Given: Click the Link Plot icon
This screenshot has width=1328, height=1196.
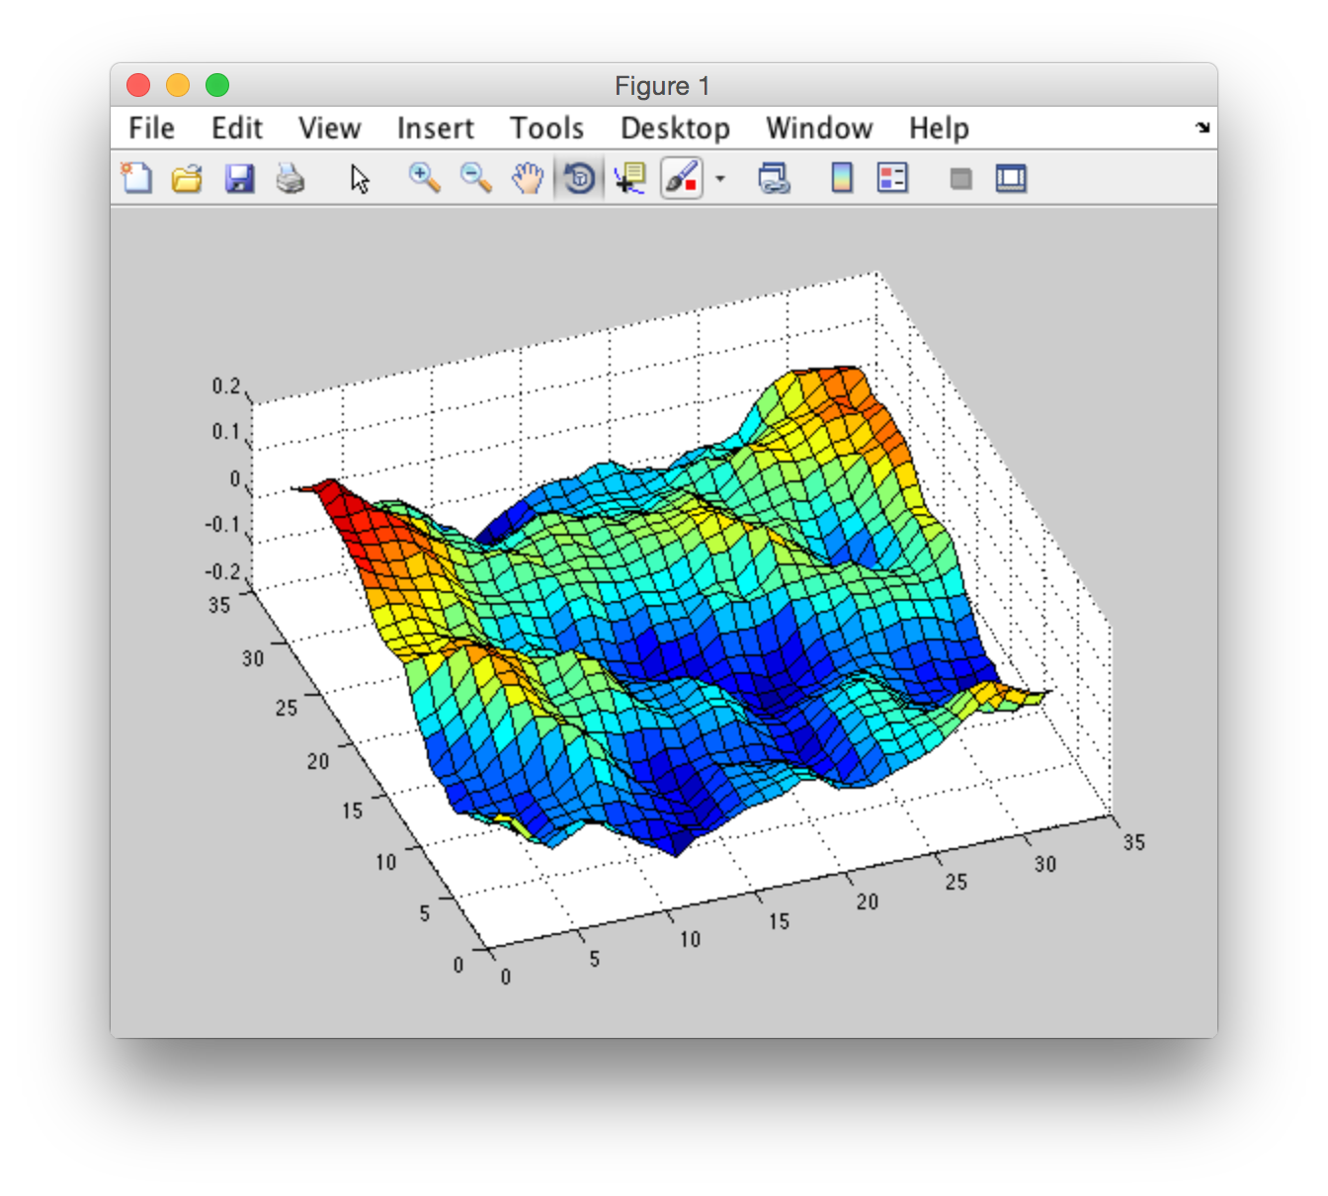Looking at the screenshot, I should click(774, 179).
